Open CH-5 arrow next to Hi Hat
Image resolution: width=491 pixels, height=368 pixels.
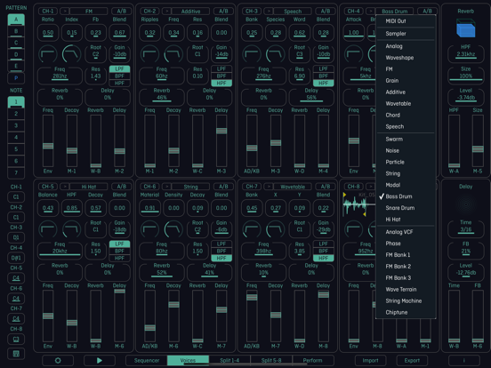tap(65, 187)
